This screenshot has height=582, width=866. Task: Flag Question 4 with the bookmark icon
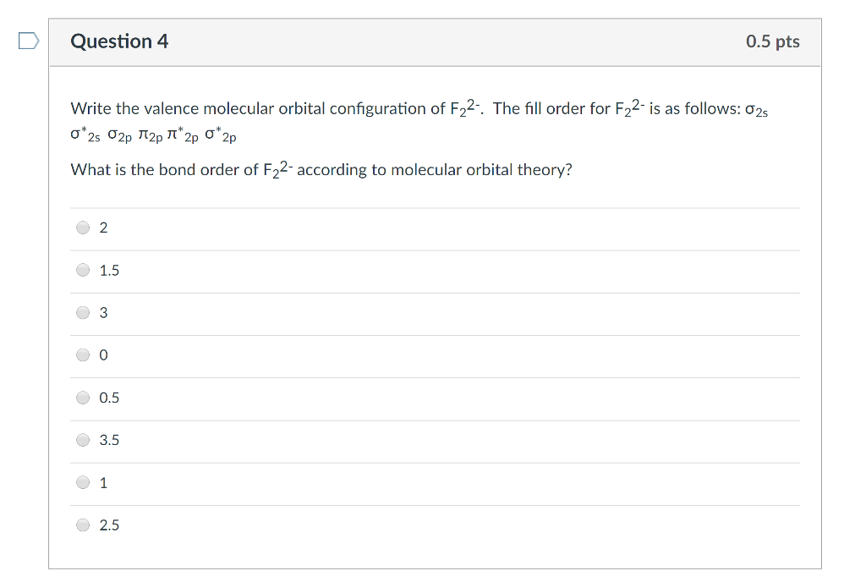(x=28, y=41)
